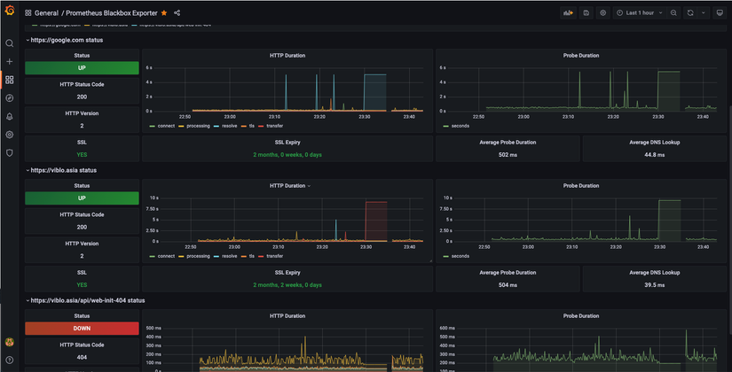This screenshot has width=732, height=372.
Task: Click green UP status of viblo.asia
Action: 82,198
